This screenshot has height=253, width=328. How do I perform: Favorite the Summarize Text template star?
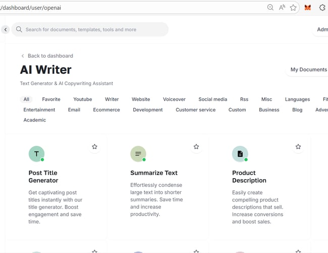[196, 147]
